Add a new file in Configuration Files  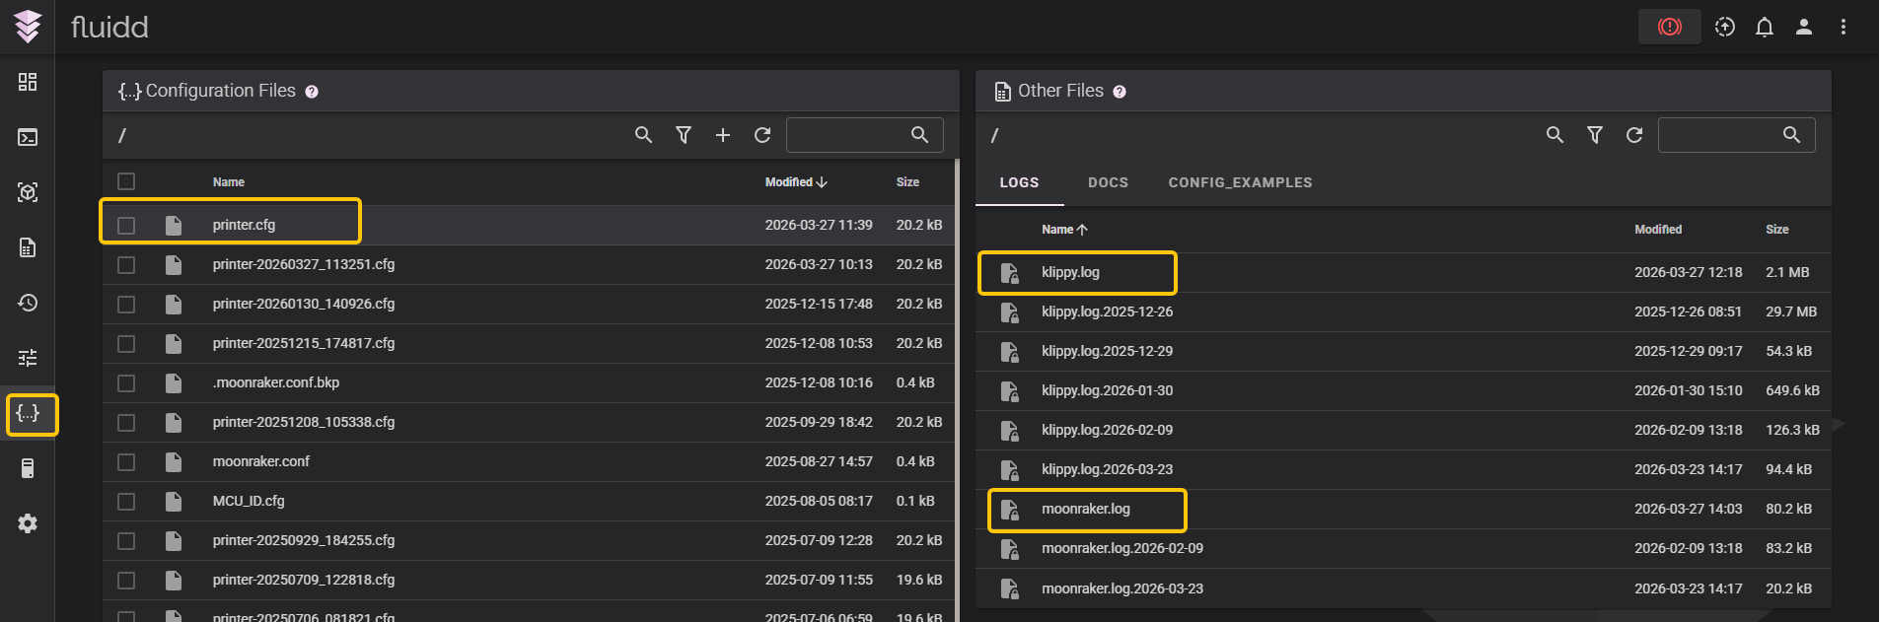tap(722, 135)
